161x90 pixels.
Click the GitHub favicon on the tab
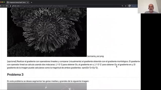pos(8,2)
